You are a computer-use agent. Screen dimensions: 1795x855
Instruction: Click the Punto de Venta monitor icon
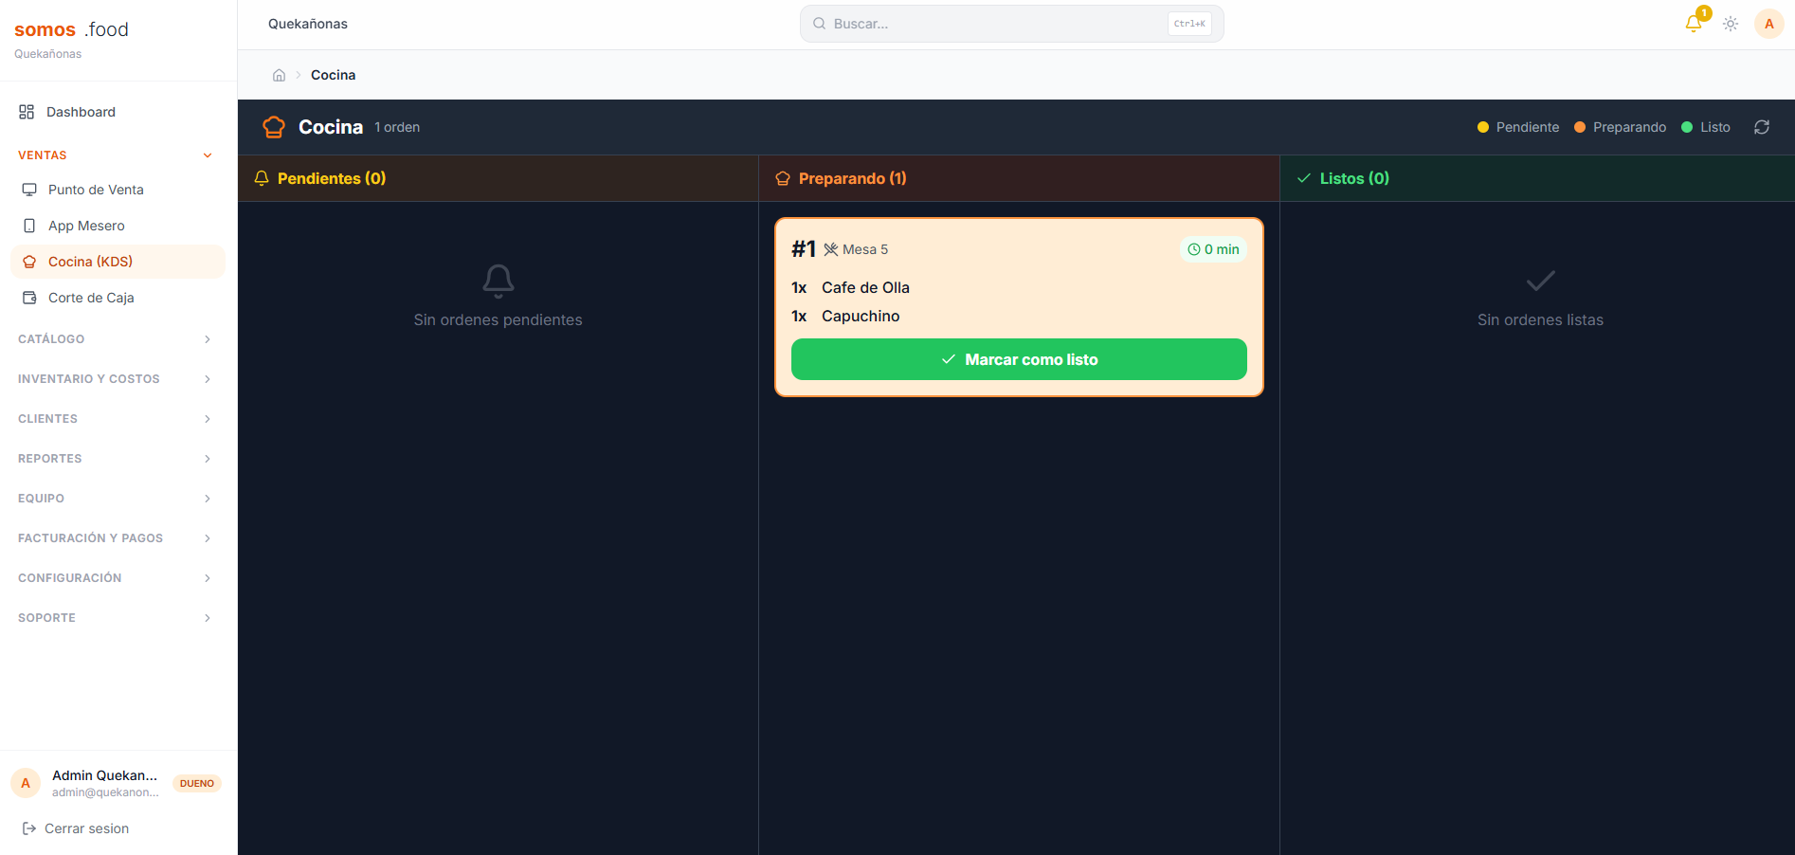(29, 190)
